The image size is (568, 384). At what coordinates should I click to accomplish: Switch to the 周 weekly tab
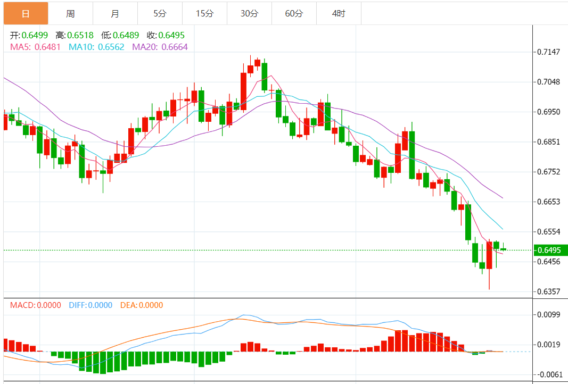click(70, 14)
